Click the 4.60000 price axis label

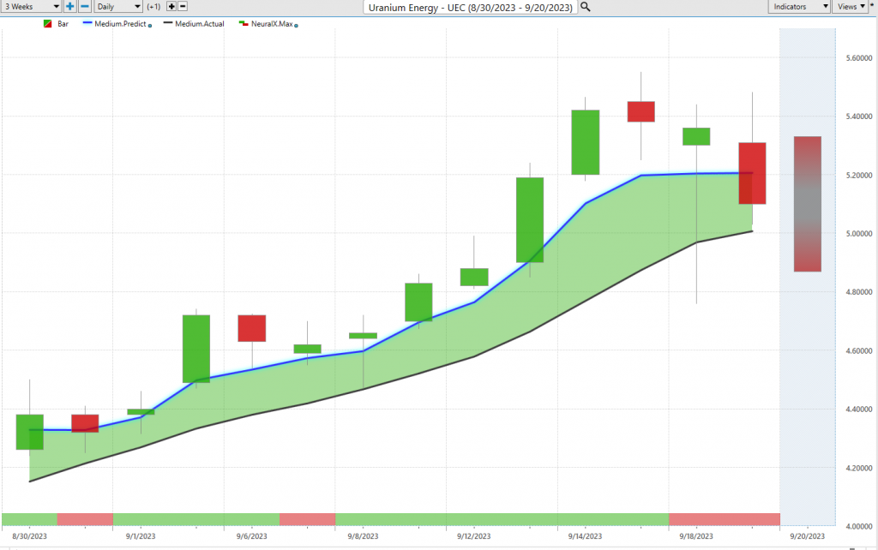(x=859, y=350)
